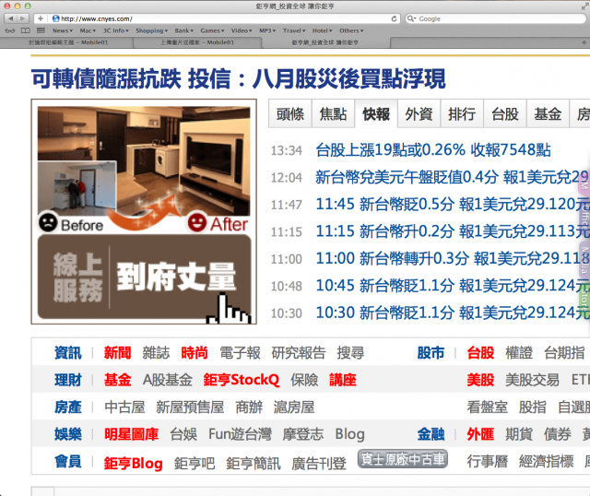Click the sad face Before icon in ad
This screenshot has height=496, width=590.
click(48, 222)
